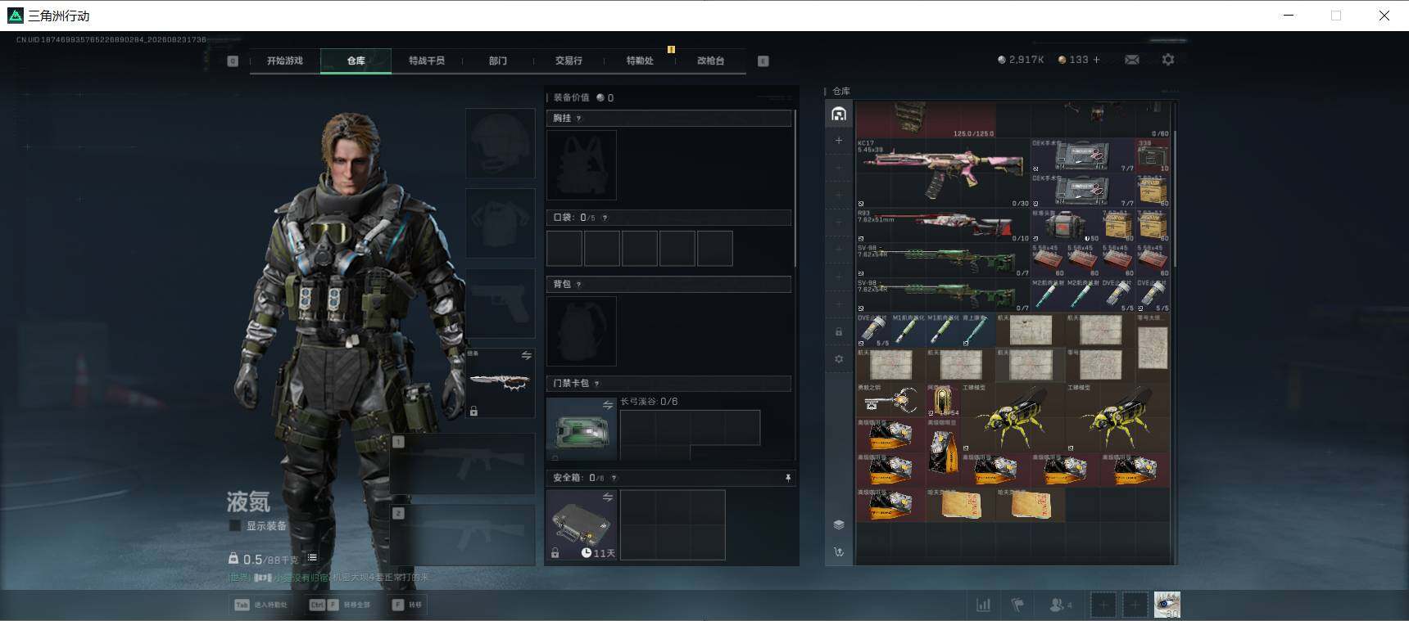1409x621 pixels.
Task: Switch to the 开始游戏 tab
Action: pyautogui.click(x=284, y=61)
